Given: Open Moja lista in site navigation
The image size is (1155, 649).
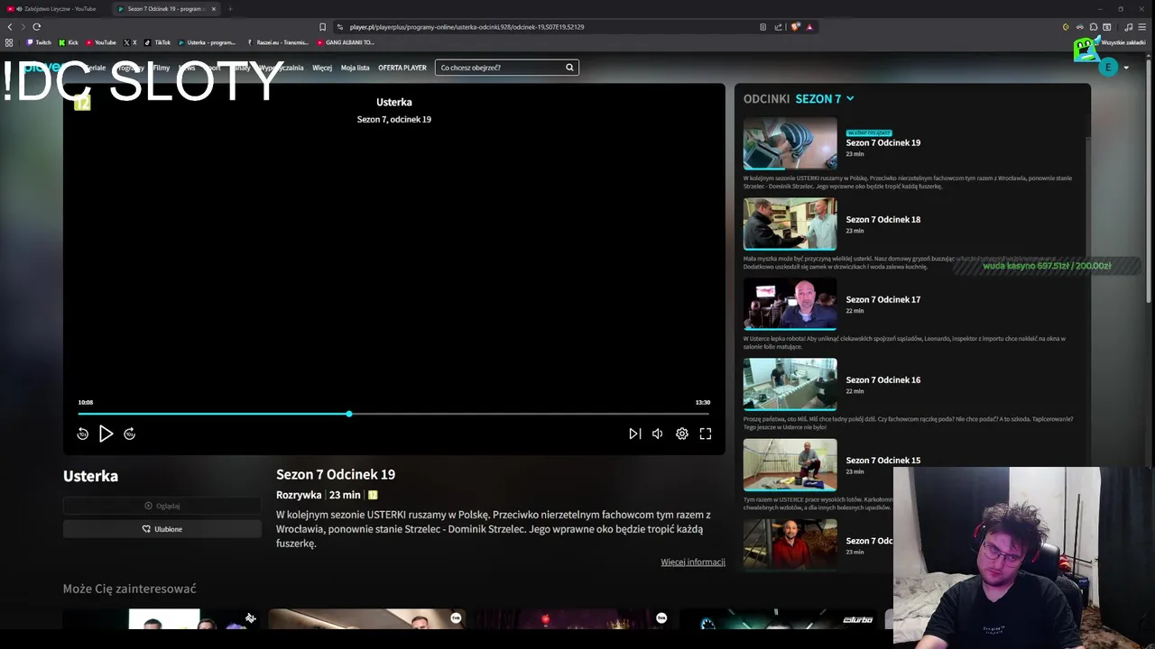Looking at the screenshot, I should [x=355, y=68].
